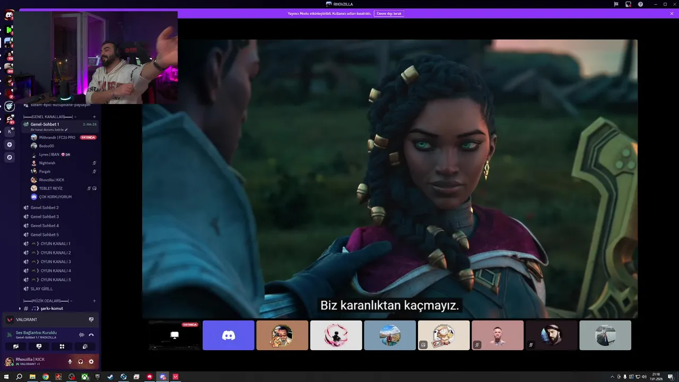This screenshot has height=382, width=679.
Task: Stream VALORANT with the screen icon
Action: [x=91, y=319]
